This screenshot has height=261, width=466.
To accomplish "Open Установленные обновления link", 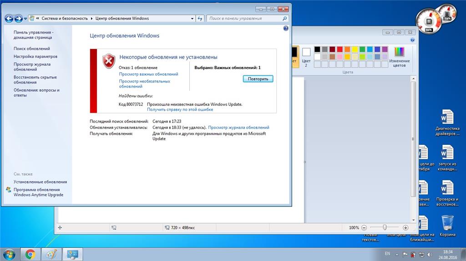I will coord(40,182).
